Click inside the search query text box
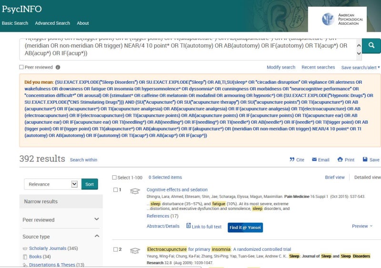 click(188, 50)
